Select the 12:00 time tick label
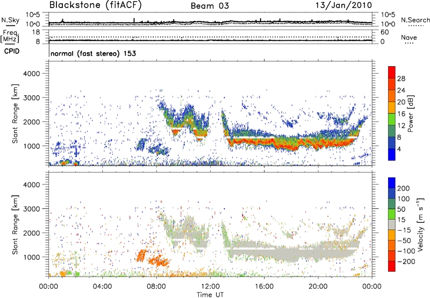 click(210, 287)
